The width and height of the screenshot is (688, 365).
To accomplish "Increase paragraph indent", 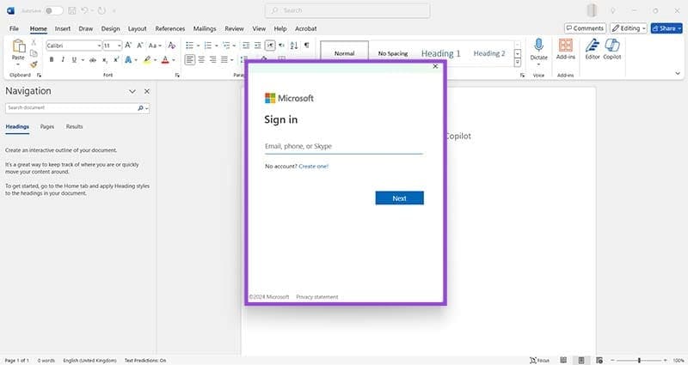I will [x=257, y=46].
